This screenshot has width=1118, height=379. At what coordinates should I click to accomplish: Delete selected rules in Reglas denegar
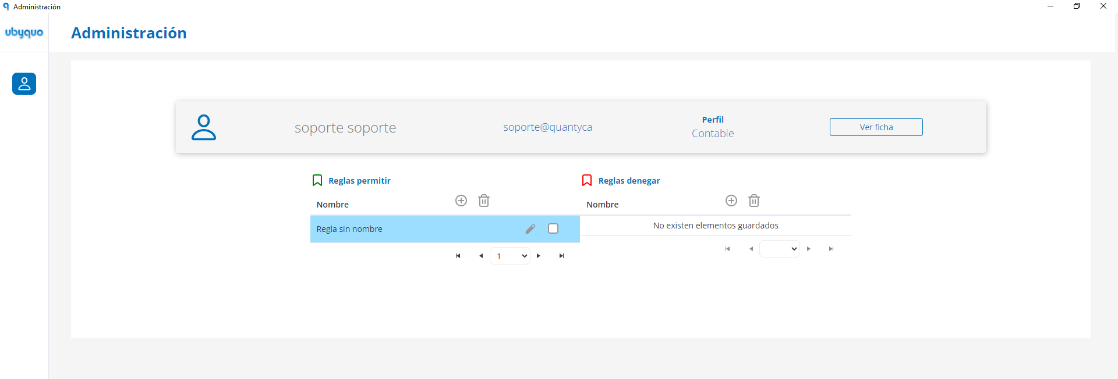(754, 201)
